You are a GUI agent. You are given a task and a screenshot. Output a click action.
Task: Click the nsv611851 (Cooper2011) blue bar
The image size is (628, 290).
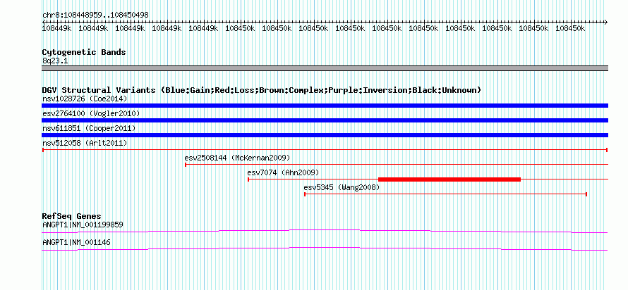325,135
